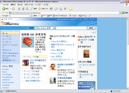Open the spell Check dropdown arrow

[78, 16]
